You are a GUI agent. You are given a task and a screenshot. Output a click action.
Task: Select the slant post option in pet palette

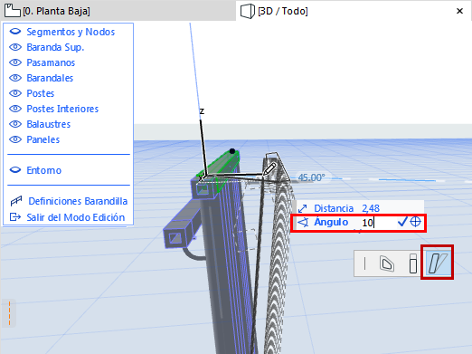click(438, 263)
